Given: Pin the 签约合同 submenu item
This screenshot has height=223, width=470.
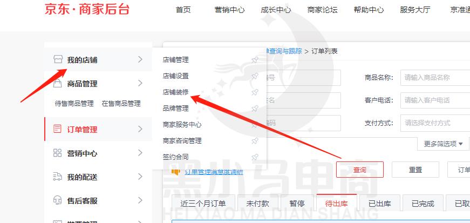Looking at the screenshot, I should tap(255, 157).
